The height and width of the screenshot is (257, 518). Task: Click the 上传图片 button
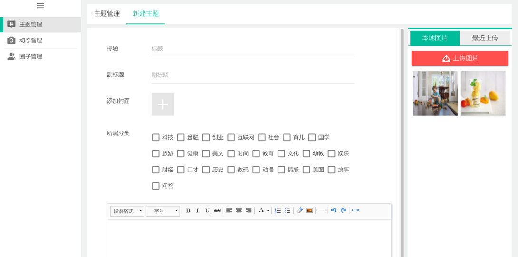pyautogui.click(x=460, y=58)
